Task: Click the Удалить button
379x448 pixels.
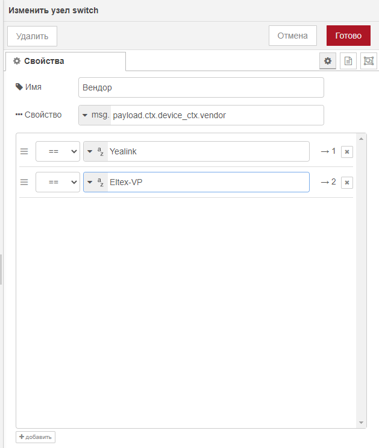Action: pyautogui.click(x=32, y=36)
